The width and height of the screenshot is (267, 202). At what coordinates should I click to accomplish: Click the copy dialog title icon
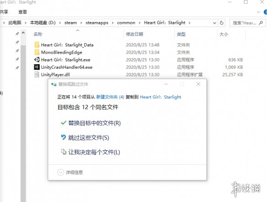pyautogui.click(x=54, y=84)
